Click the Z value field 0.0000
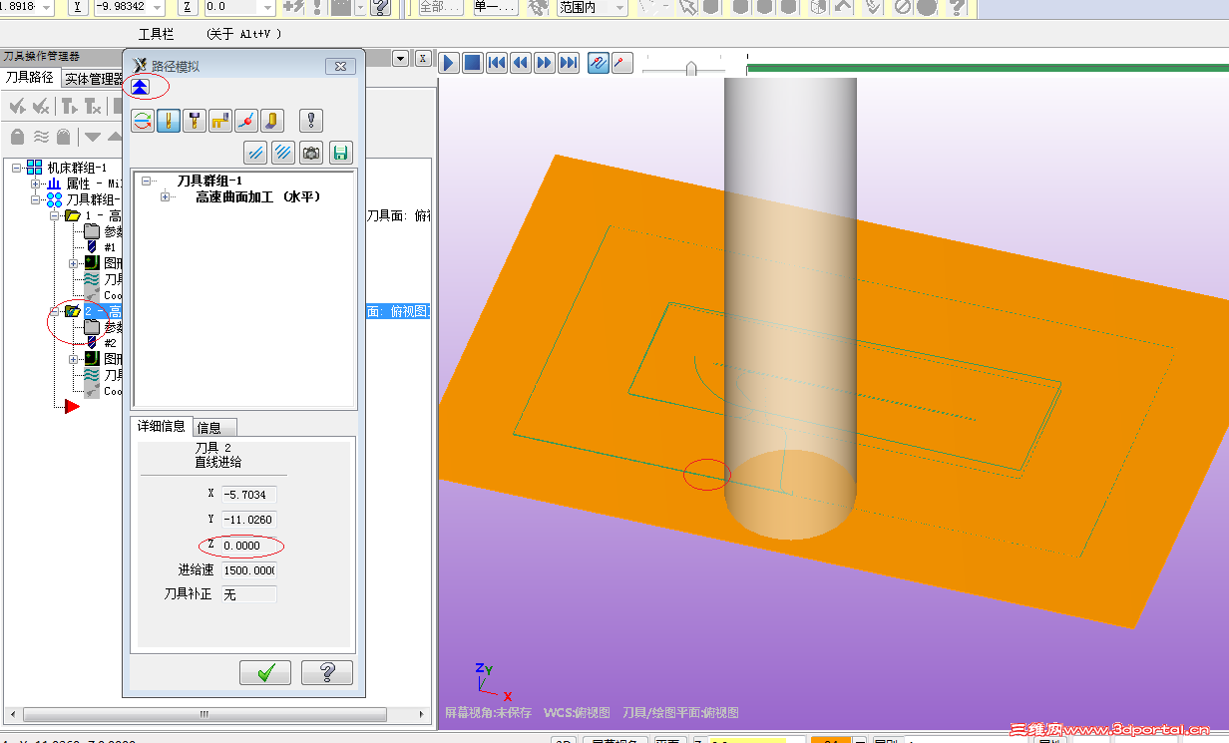This screenshot has height=743, width=1229. click(248, 546)
